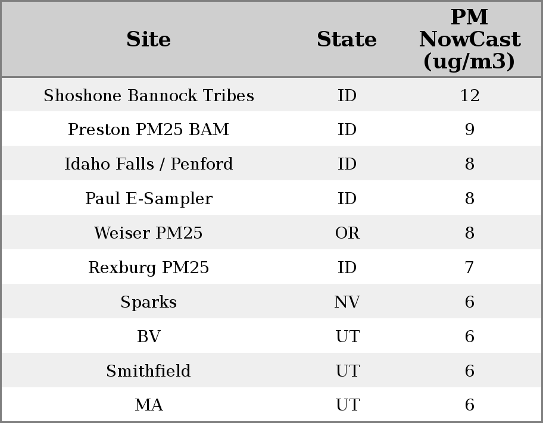Select the Shoshone Bannock Tribes site
Viewport: 543px width, 423px height.
(148, 95)
